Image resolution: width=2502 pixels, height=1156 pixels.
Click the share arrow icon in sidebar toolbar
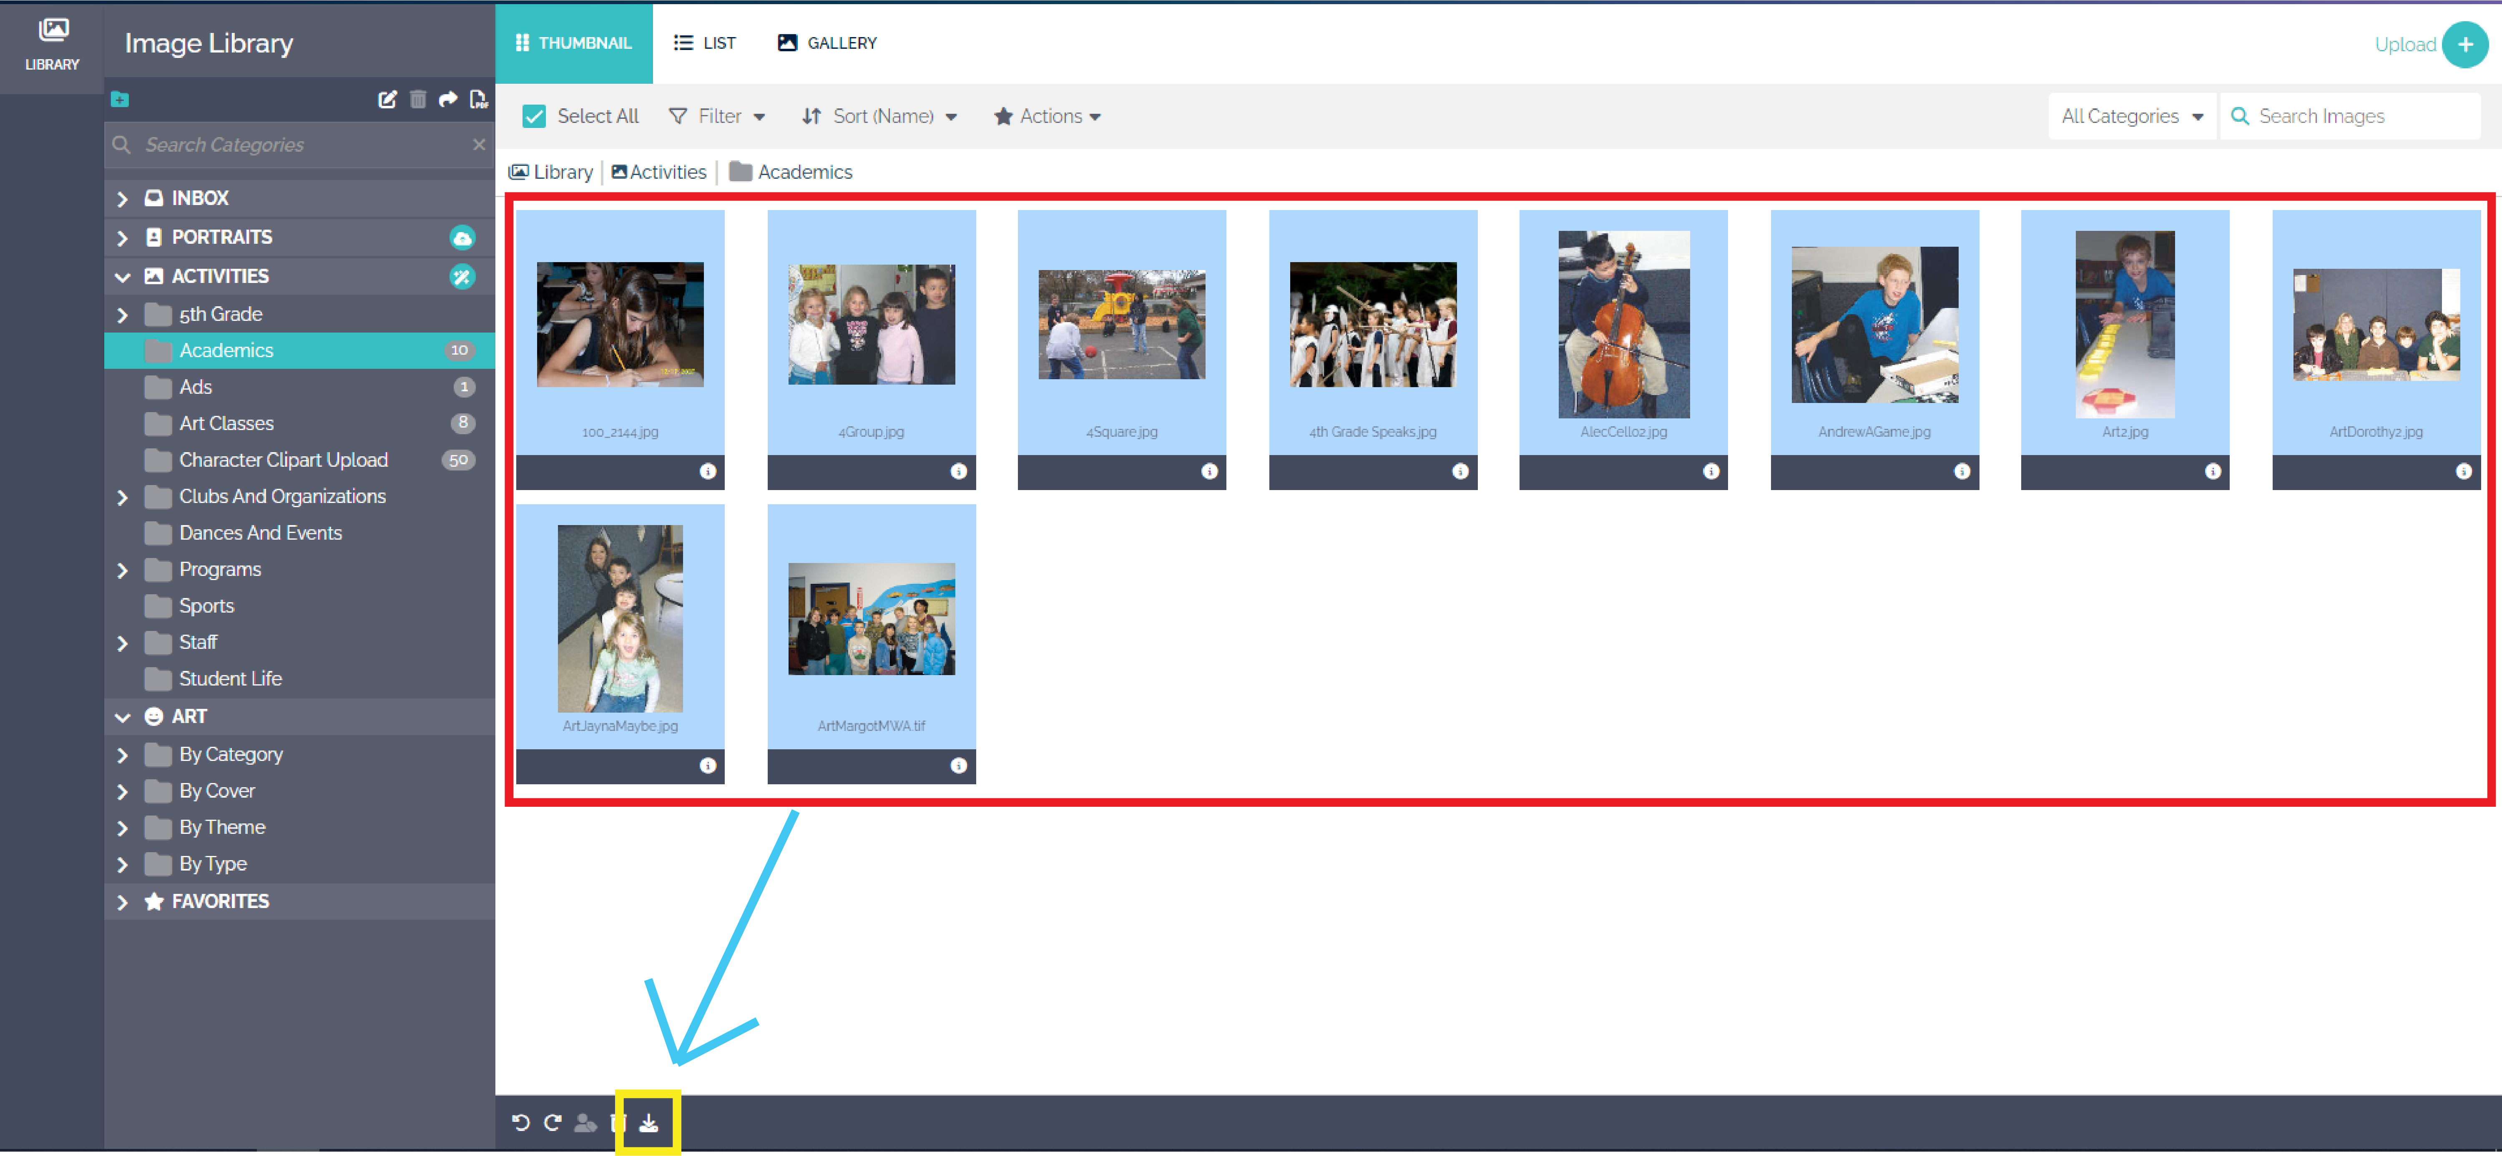click(x=448, y=99)
